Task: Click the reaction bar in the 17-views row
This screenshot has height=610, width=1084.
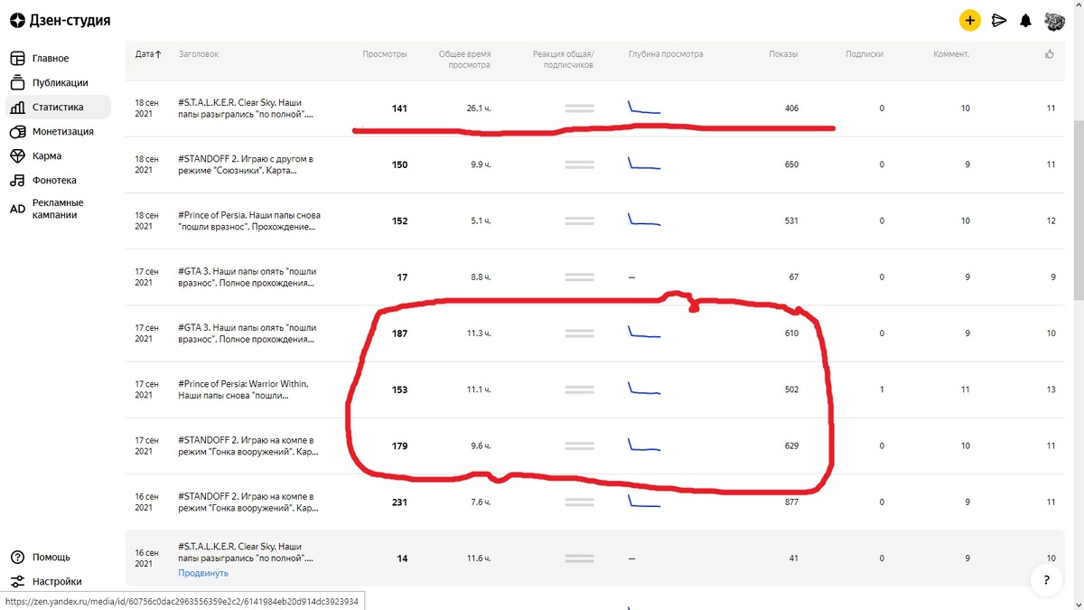Action: pos(579,277)
